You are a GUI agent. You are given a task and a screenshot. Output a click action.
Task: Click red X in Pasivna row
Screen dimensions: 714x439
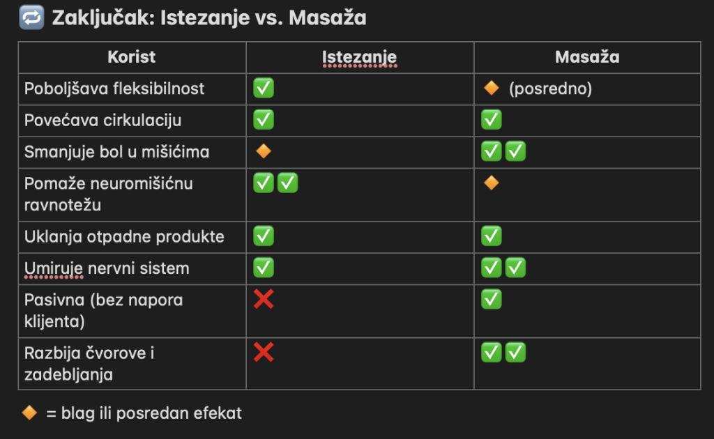(x=264, y=300)
